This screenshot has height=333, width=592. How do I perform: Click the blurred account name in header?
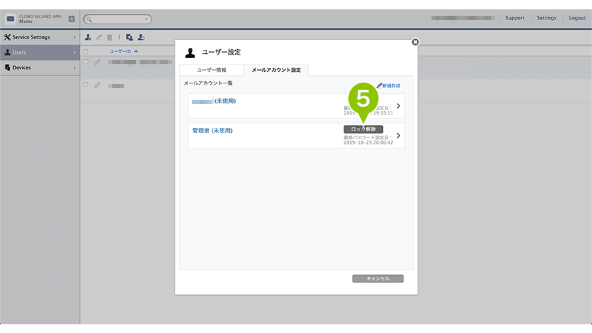pyautogui.click(x=463, y=18)
